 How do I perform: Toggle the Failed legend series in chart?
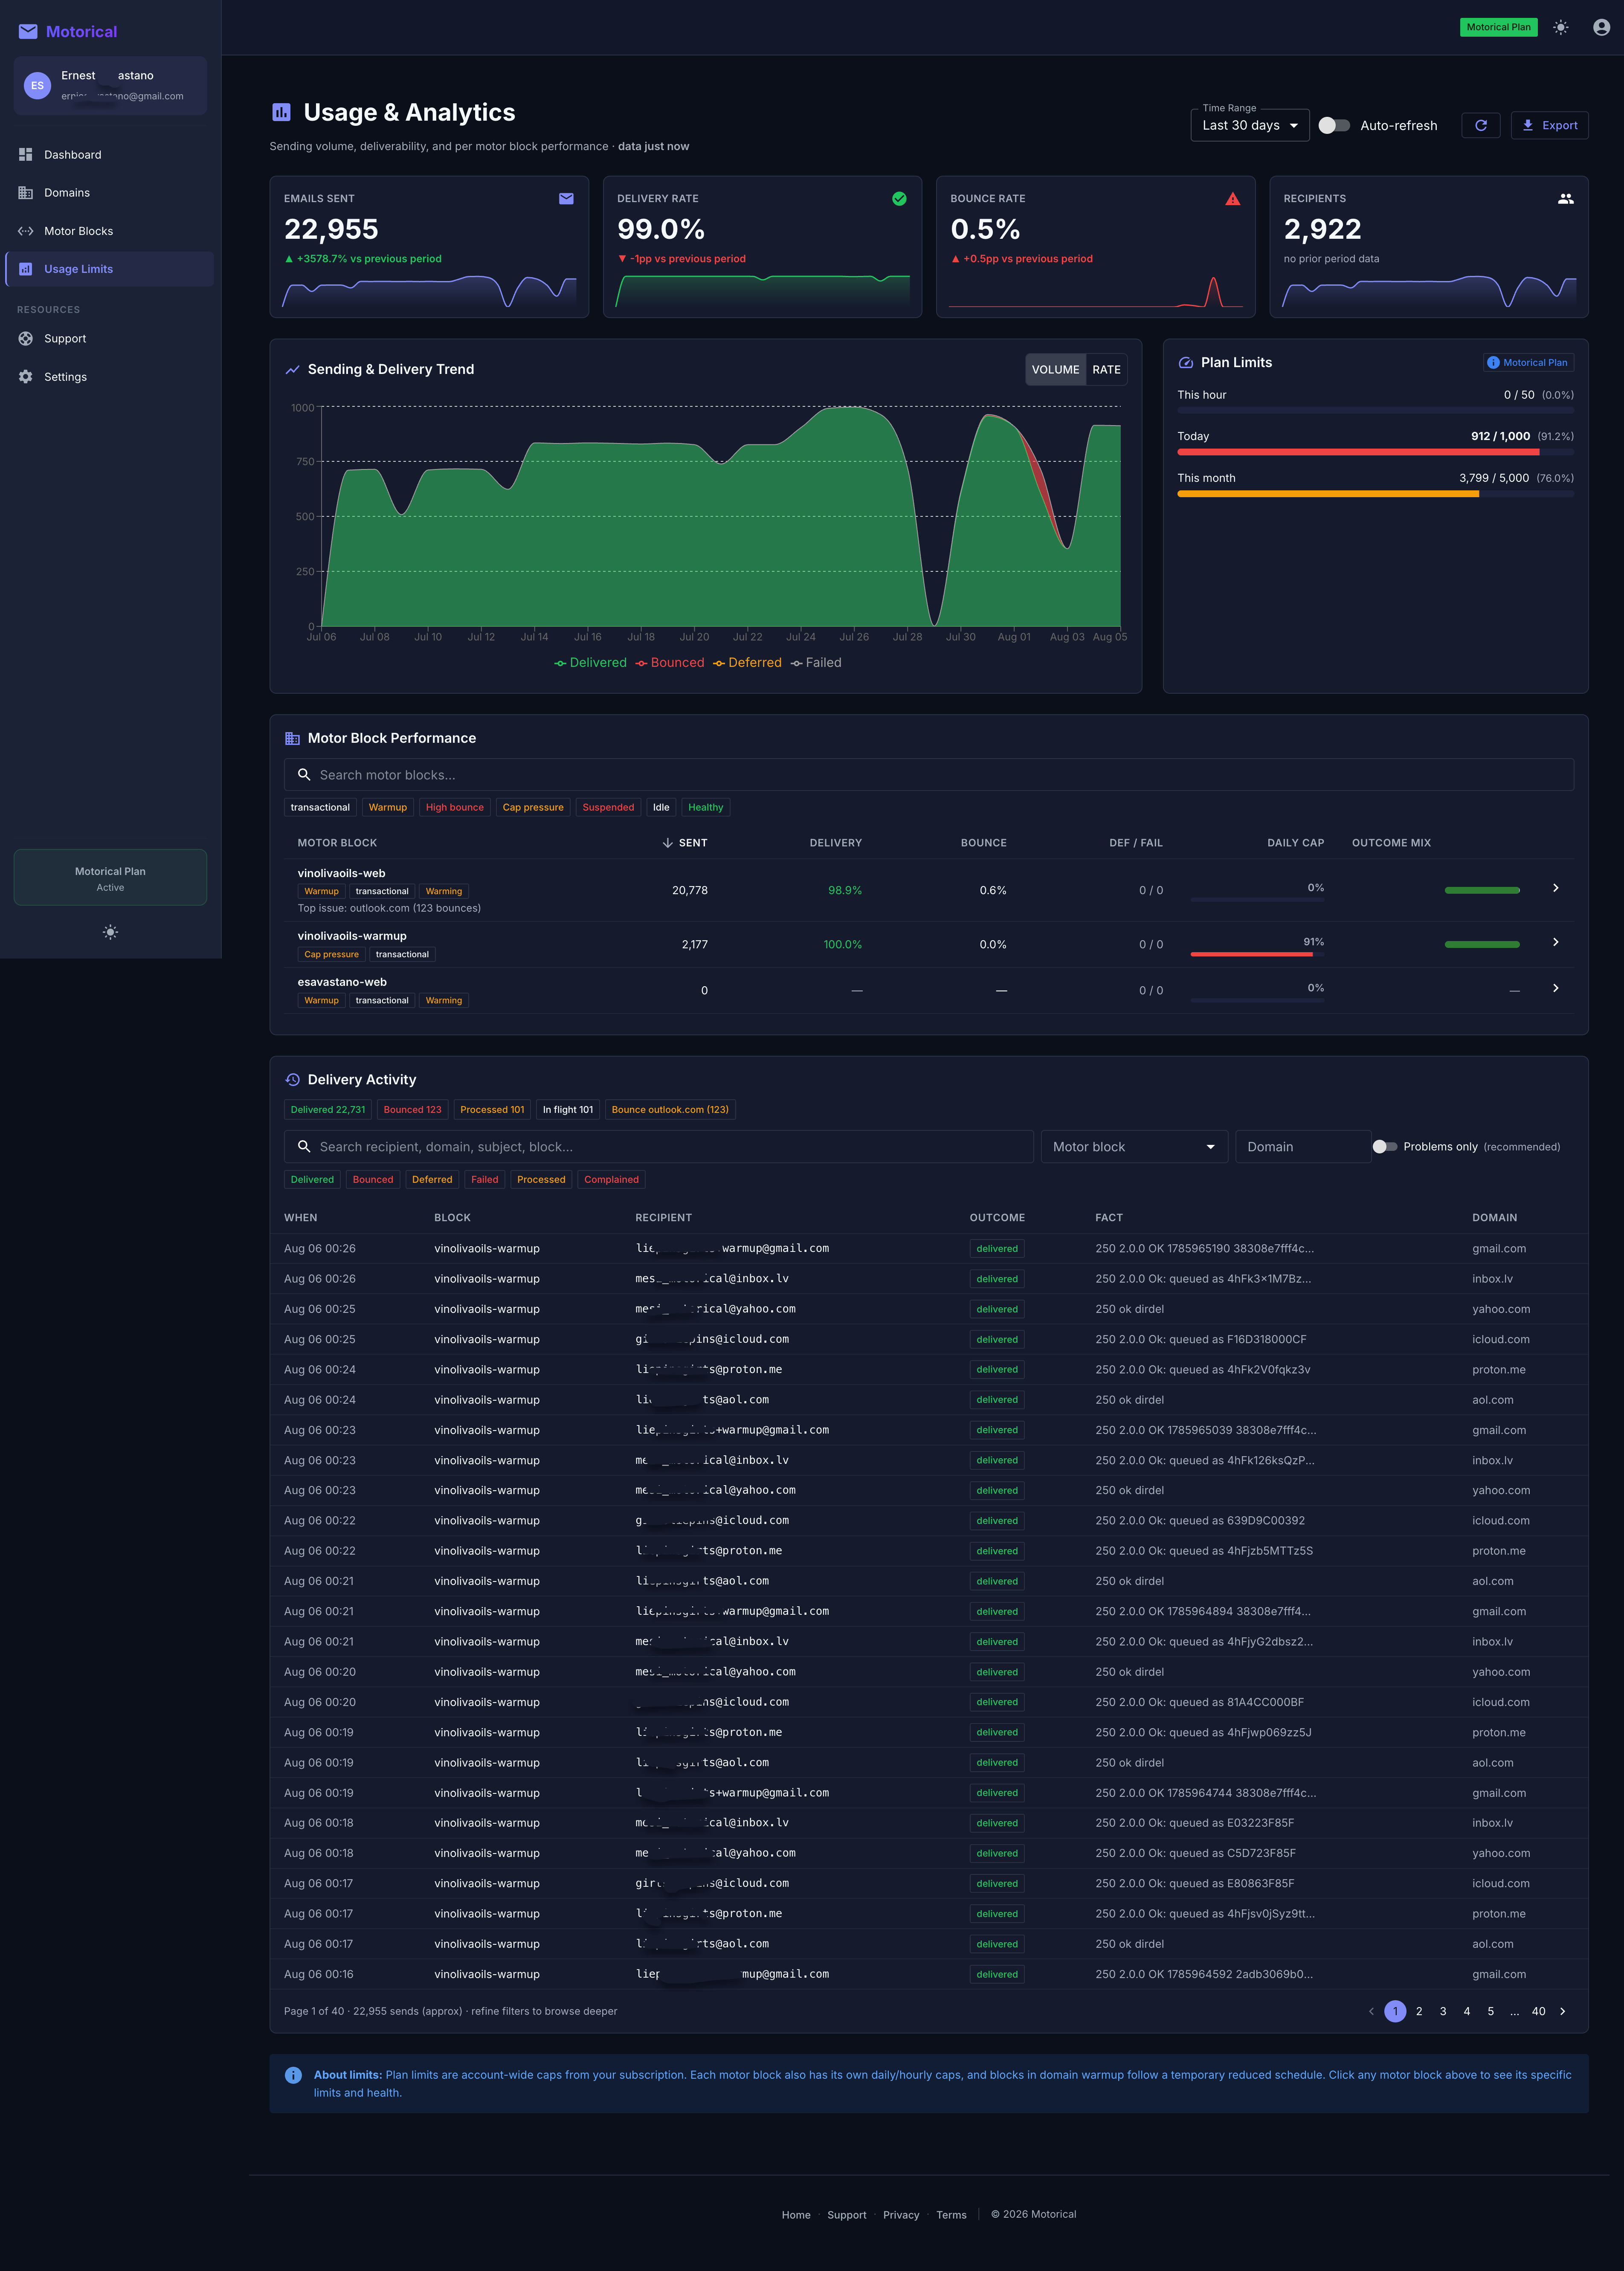816,663
